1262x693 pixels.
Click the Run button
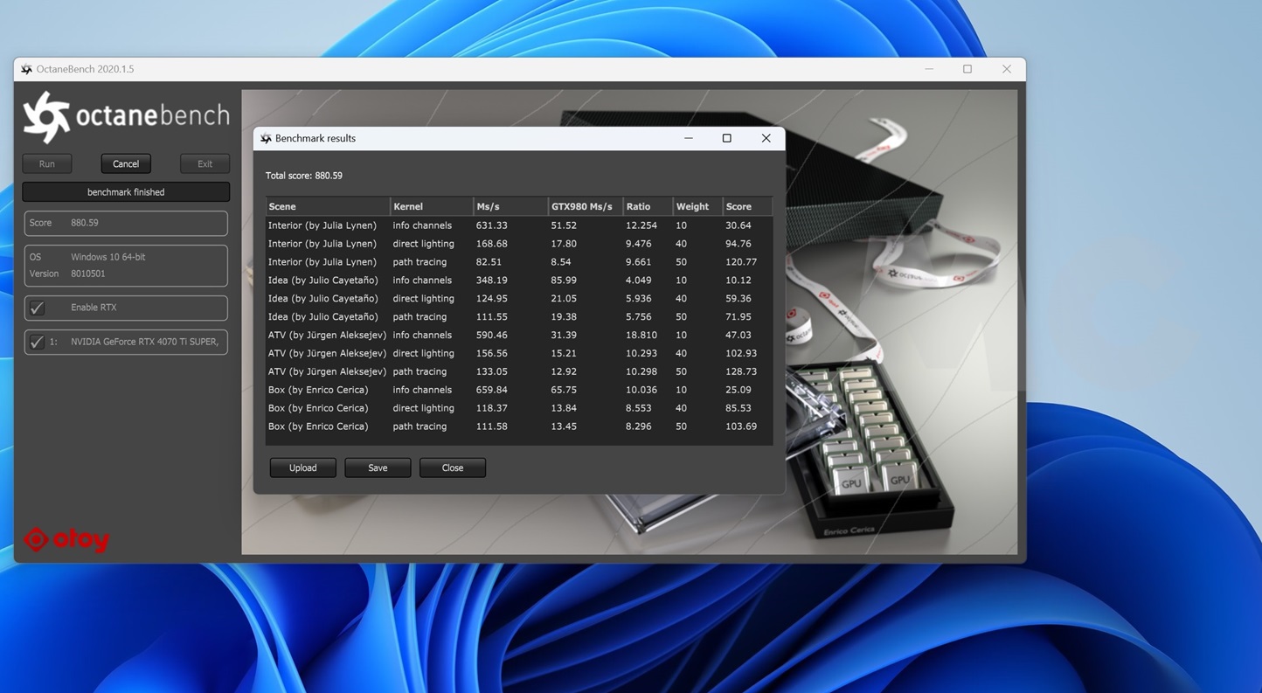[46, 163]
